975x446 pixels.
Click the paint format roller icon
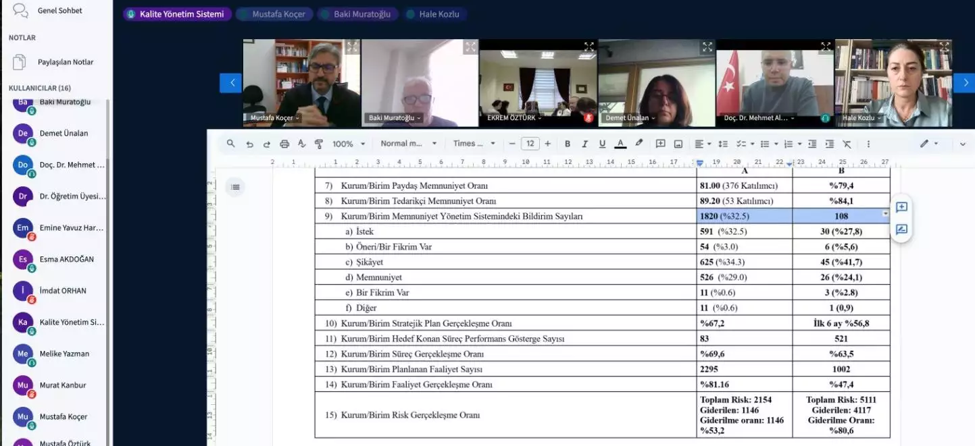click(x=319, y=144)
